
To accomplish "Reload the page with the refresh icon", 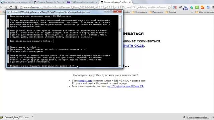I will click(11, 7).
